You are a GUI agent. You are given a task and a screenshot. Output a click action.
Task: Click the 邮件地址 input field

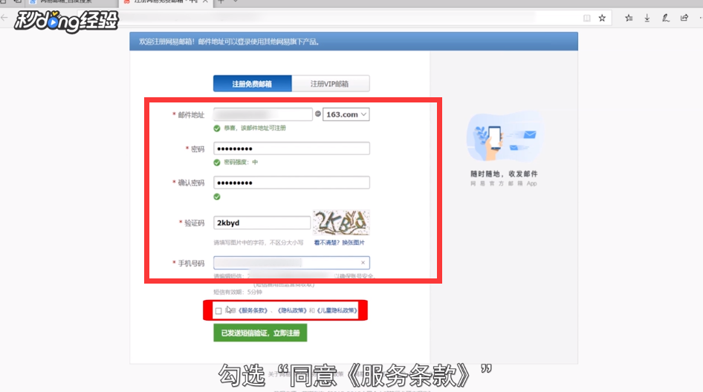[x=263, y=114]
